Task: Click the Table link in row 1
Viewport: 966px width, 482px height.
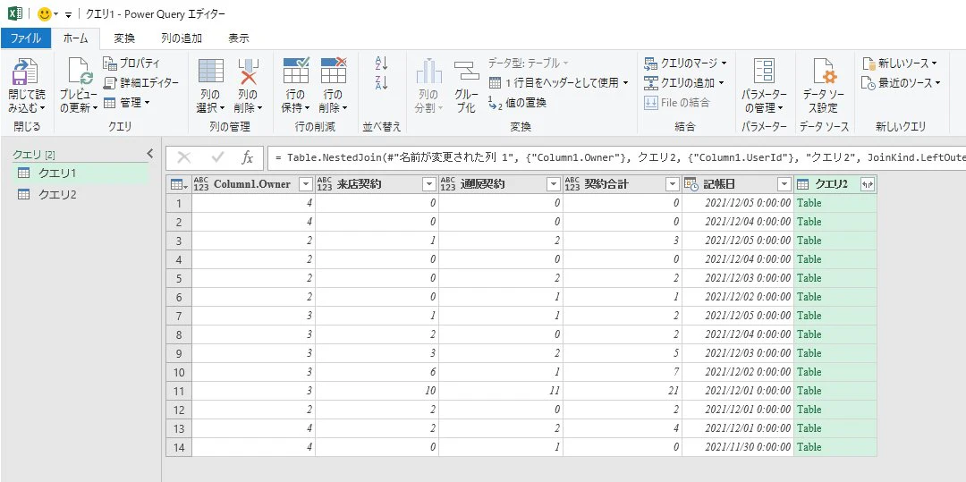Action: [809, 202]
